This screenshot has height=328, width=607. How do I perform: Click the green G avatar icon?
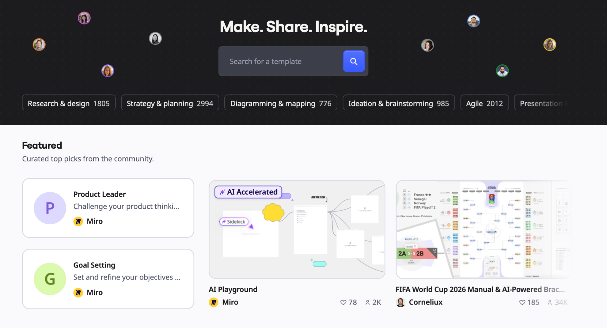tap(50, 279)
